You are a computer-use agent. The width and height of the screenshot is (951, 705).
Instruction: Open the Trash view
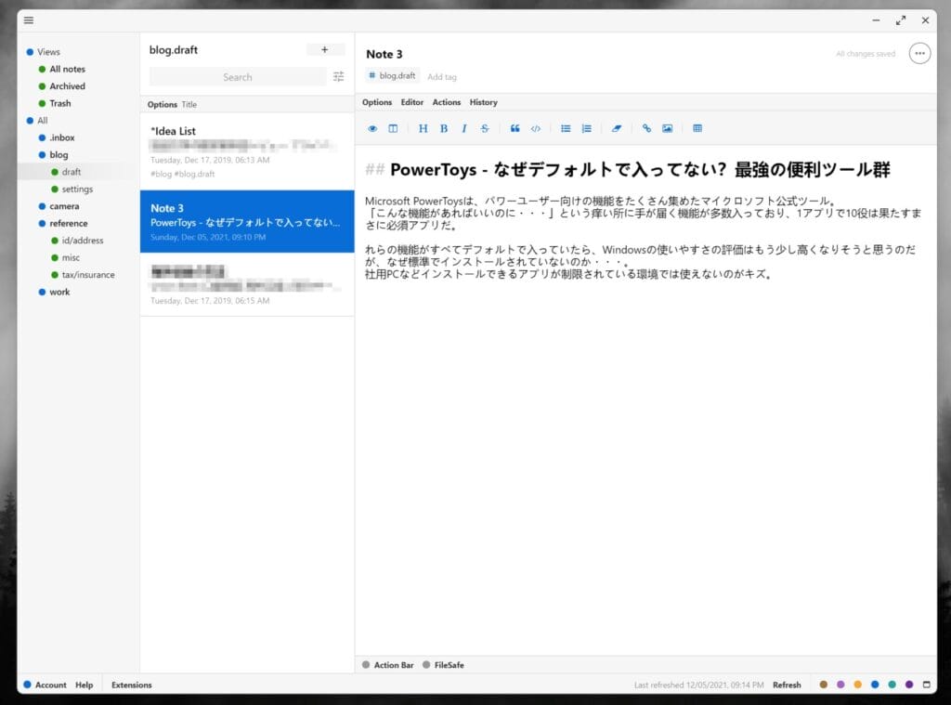click(55, 103)
